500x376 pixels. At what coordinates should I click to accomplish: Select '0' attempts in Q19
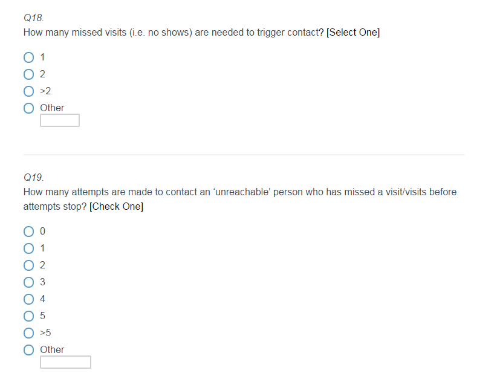pyautogui.click(x=29, y=231)
